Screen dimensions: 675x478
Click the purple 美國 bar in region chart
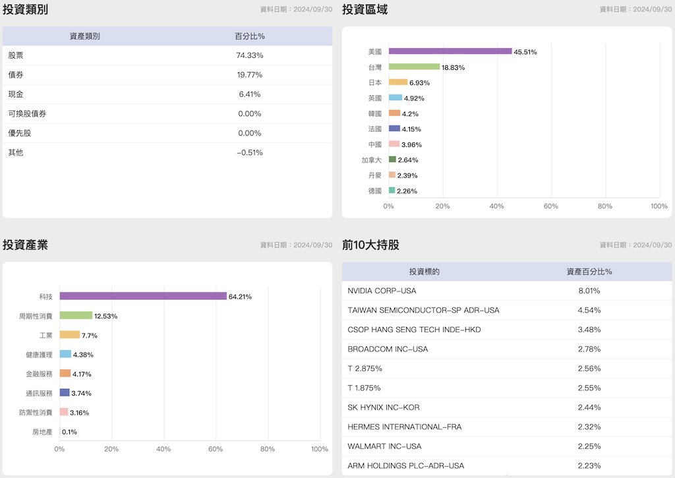pos(450,51)
